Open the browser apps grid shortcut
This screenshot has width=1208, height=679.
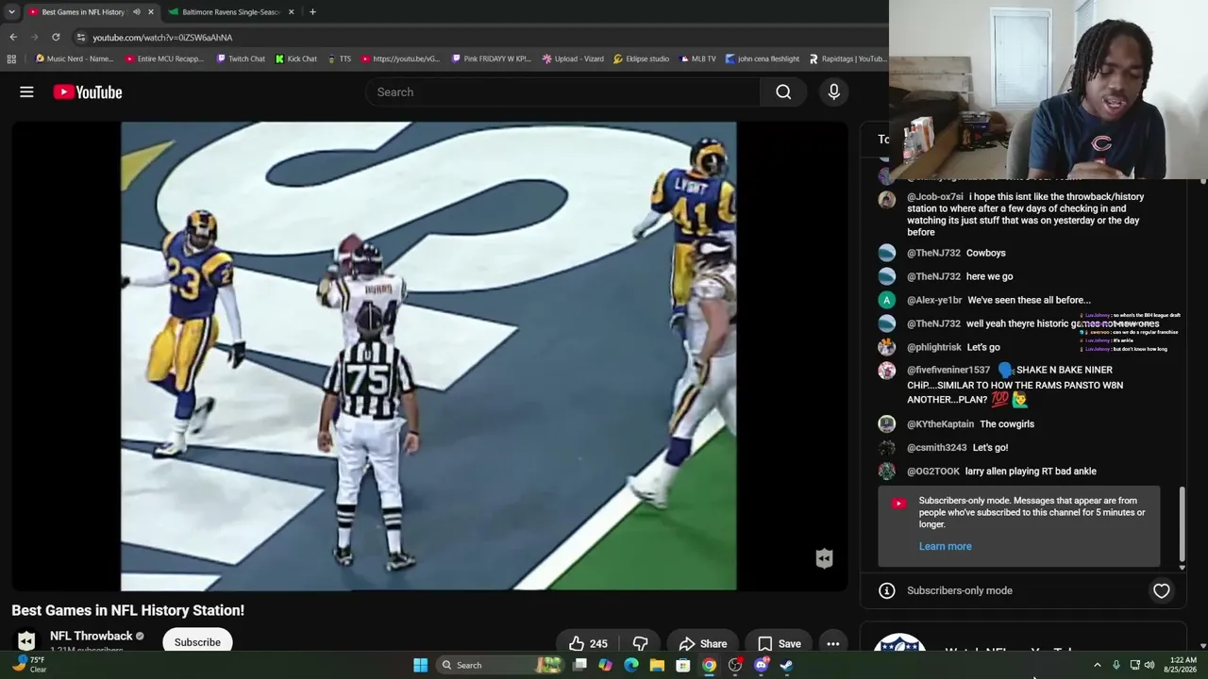[x=11, y=58]
